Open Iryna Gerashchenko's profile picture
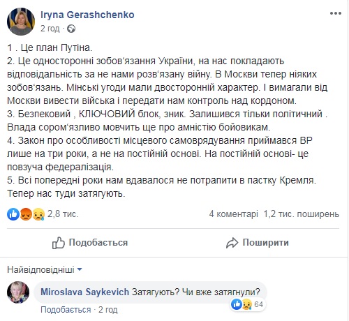Screen dimensions: 349x321 pyautogui.click(x=21, y=22)
